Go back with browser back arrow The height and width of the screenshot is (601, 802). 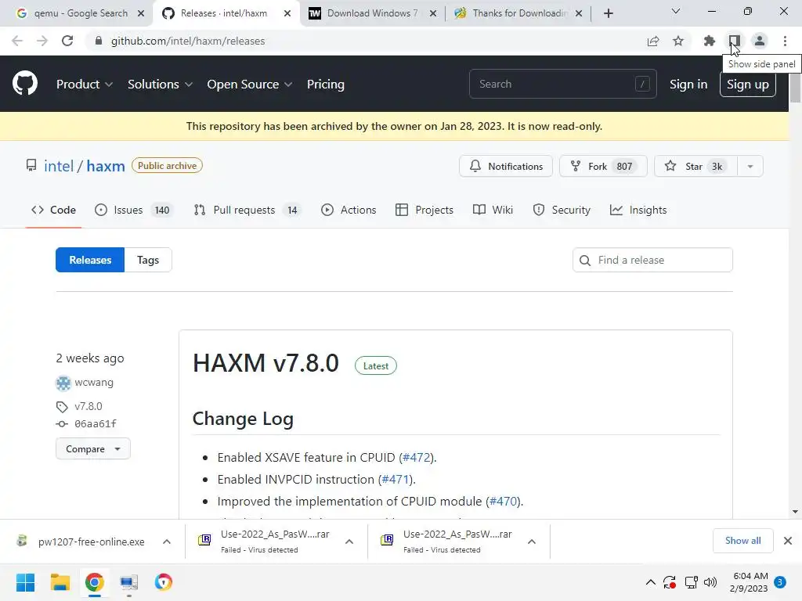[x=17, y=41]
